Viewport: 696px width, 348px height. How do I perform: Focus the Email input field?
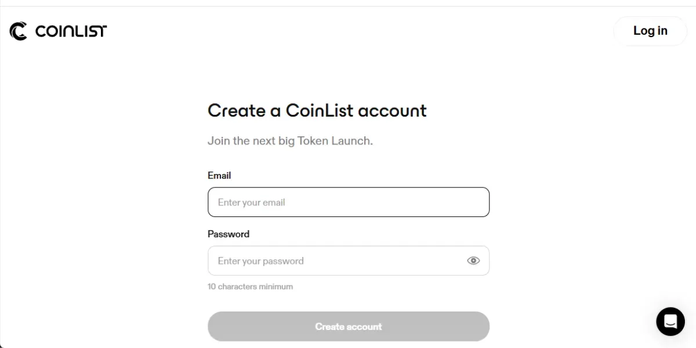pos(349,202)
